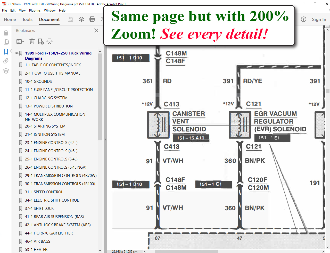Open 20-1 STARTING SYSTEM bookmark
Image resolution: width=330 pixels, height=253 pixels.
pos(45,126)
